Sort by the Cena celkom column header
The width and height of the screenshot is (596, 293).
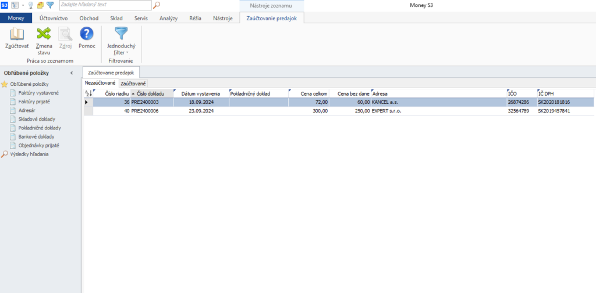(x=308, y=93)
